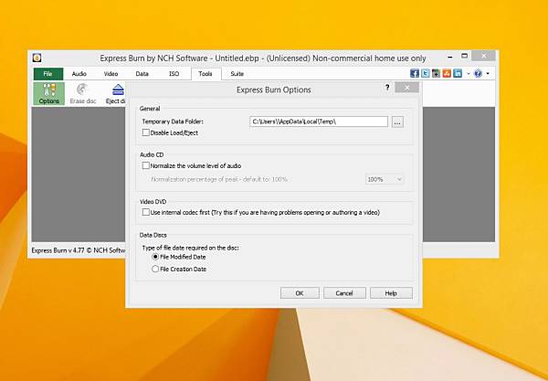Switch to the Tools tab
Viewport: 548px width, 381px height.
coord(205,74)
